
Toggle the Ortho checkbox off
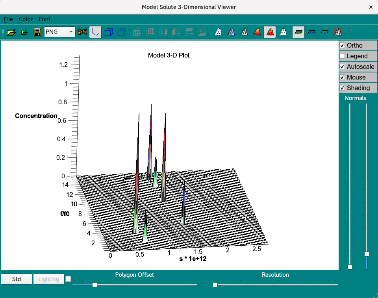click(343, 45)
